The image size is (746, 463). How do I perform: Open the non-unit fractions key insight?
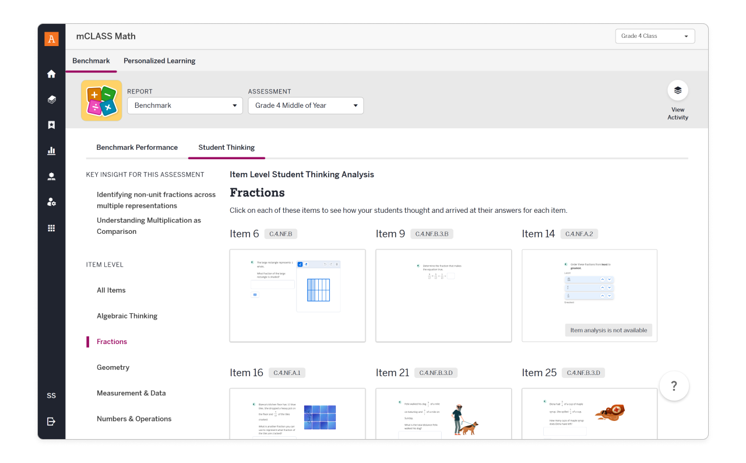click(156, 200)
